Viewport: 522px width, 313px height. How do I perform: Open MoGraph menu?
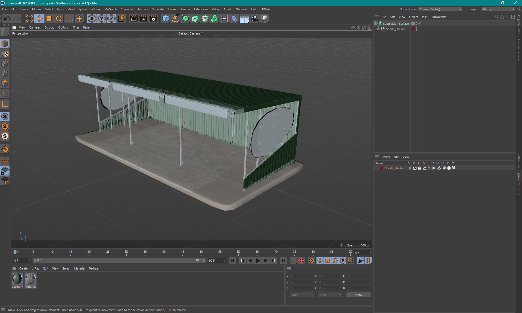coord(110,9)
